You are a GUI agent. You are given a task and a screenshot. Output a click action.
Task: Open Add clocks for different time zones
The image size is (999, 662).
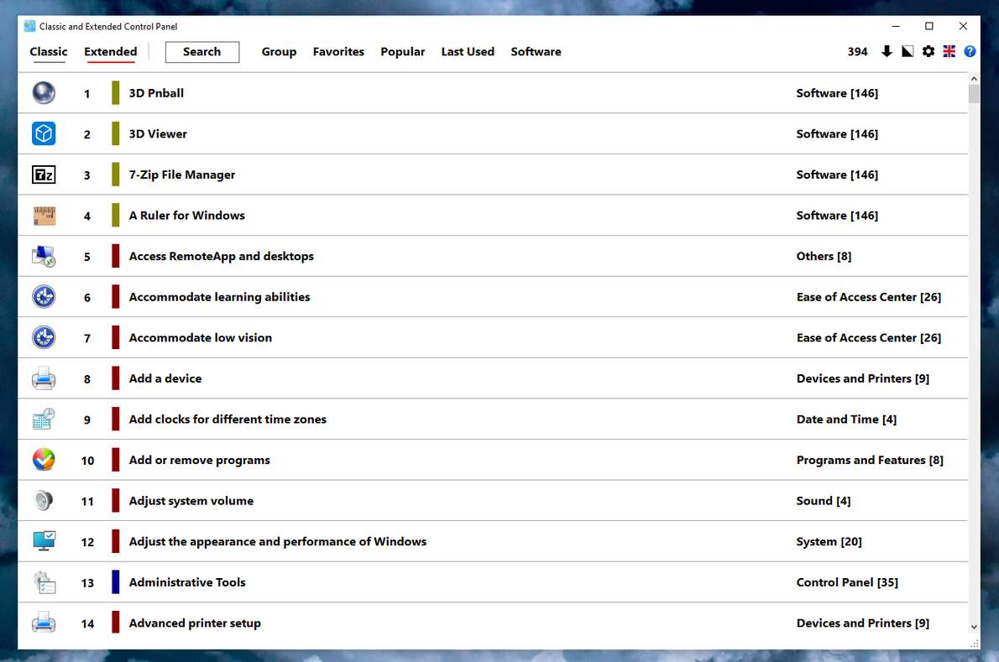[493, 419]
